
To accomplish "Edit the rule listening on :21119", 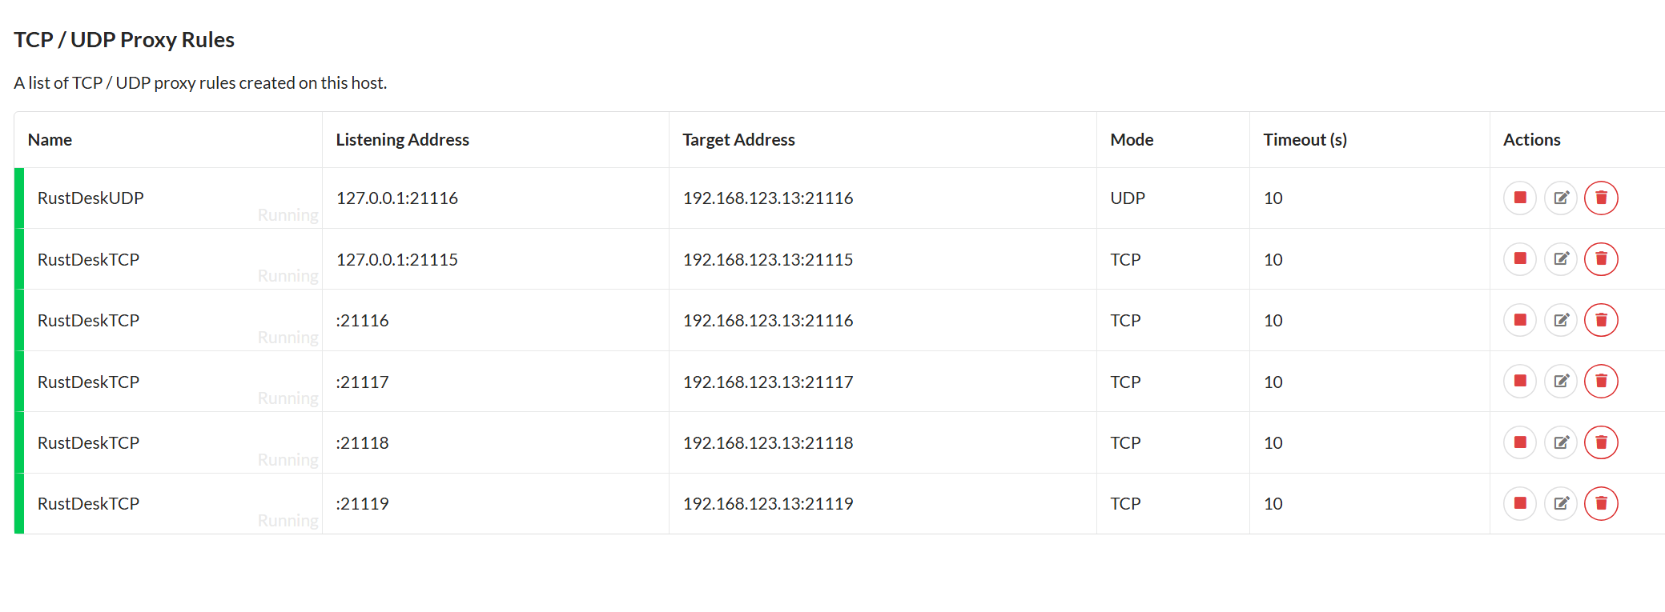I will [x=1560, y=504].
